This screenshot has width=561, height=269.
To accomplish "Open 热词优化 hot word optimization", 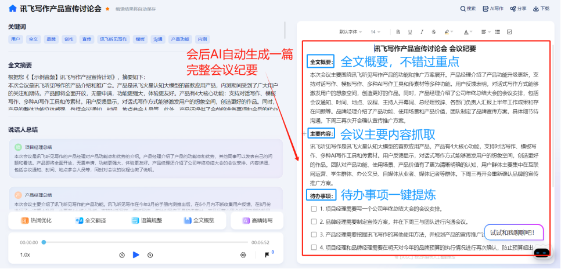I will click(x=36, y=220).
